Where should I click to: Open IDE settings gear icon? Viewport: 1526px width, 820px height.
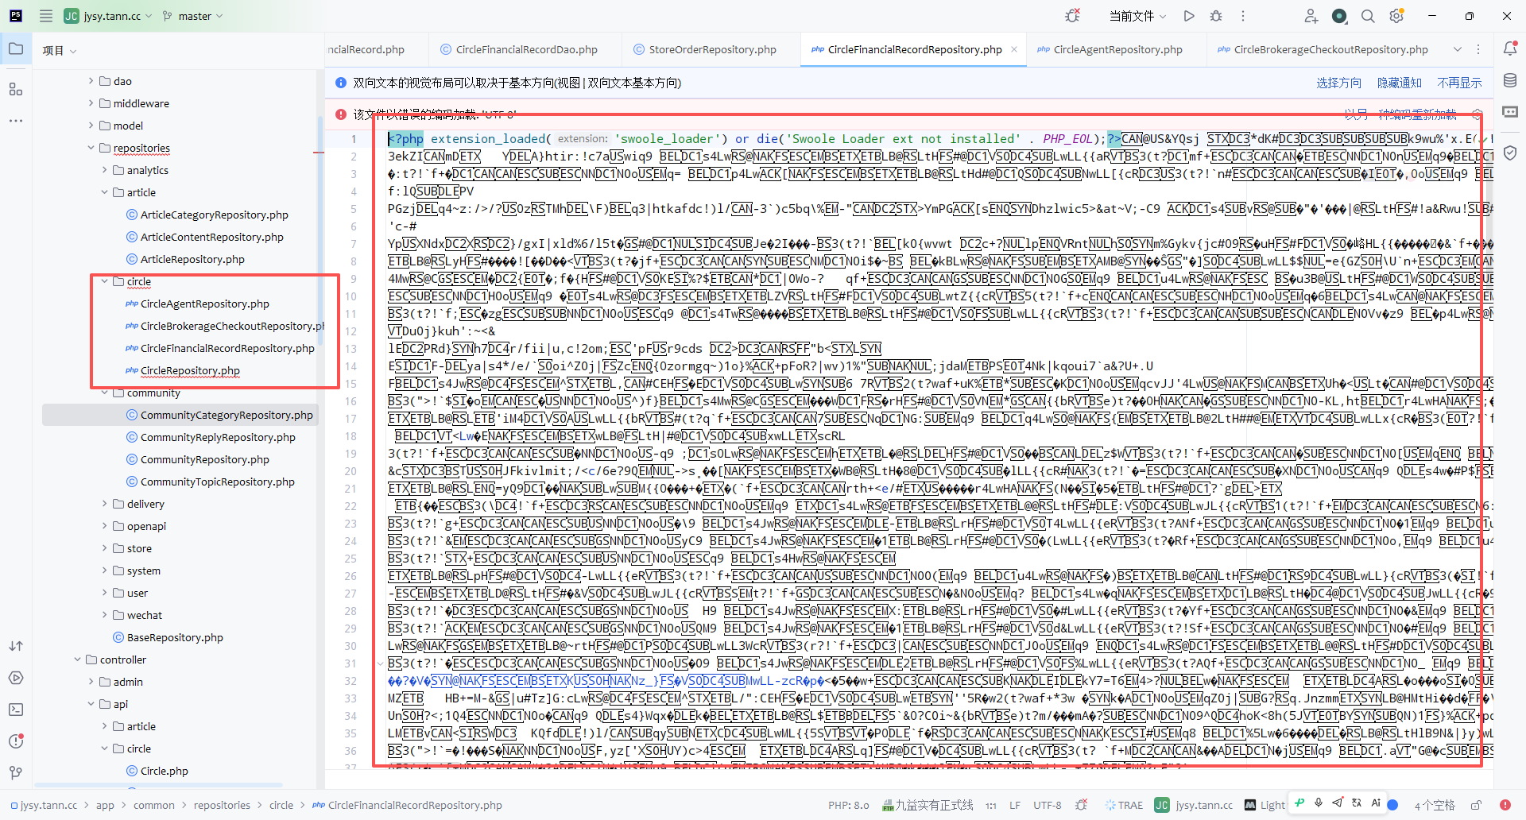tap(1396, 16)
